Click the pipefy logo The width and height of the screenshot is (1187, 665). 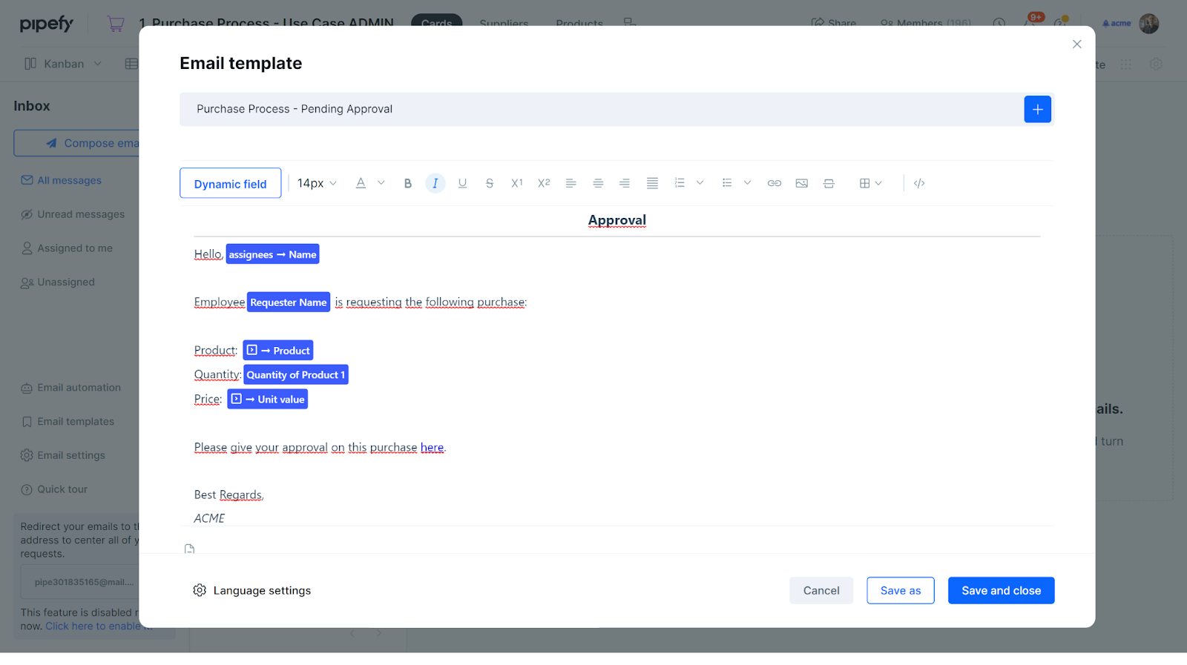(46, 24)
